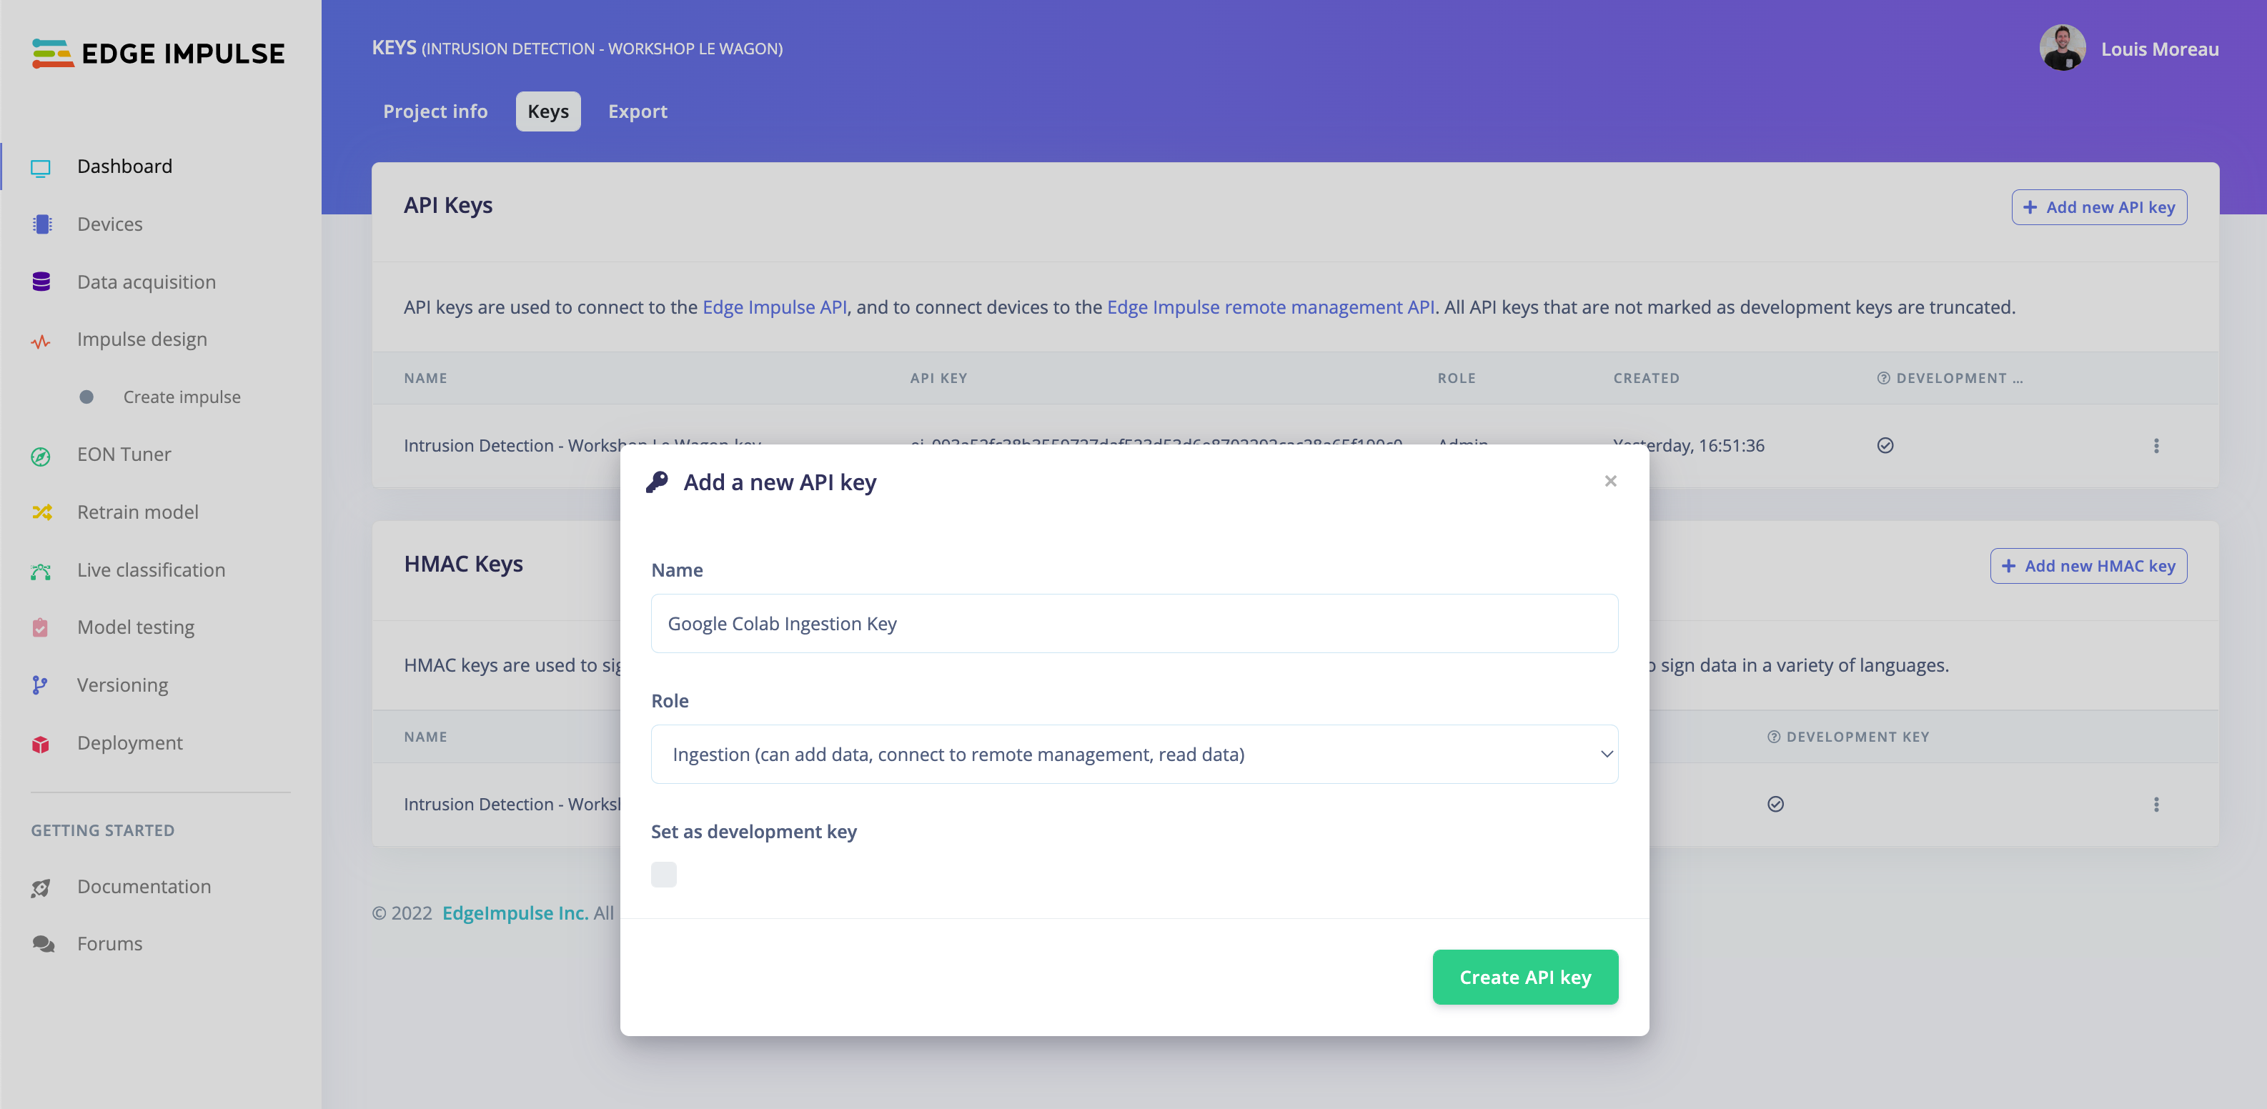Click the Devices icon in sidebar

click(x=42, y=223)
